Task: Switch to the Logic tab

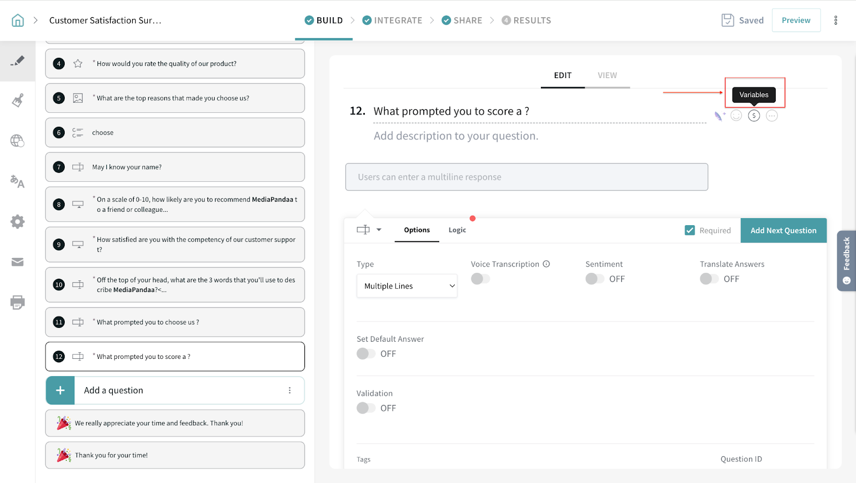Action: [x=457, y=230]
